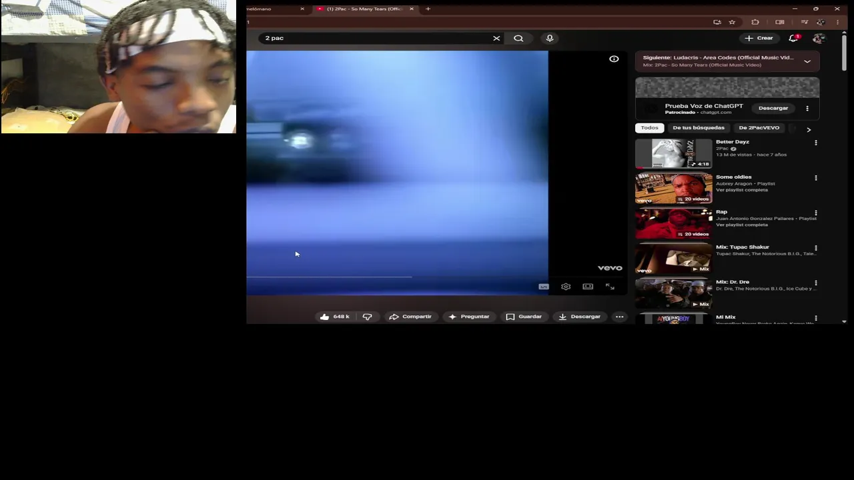Switch to the 'melómano' browser tab
Screen dimensions: 854x480
276,9
